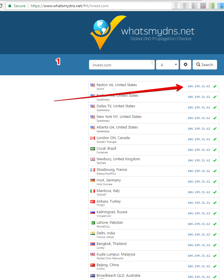
Task: Click the browser address bar URL
Action: point(70,6)
